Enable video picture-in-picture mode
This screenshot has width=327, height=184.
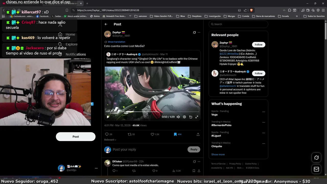(x=191, y=117)
